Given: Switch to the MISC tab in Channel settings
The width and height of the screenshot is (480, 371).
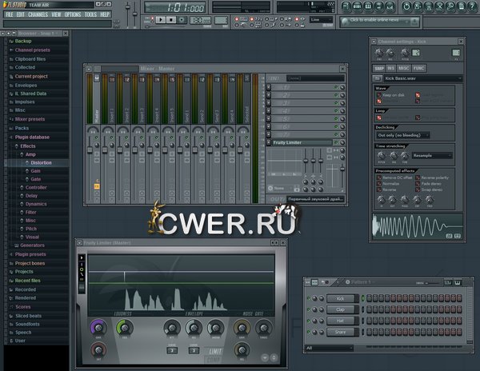Looking at the screenshot, I should click(x=406, y=68).
